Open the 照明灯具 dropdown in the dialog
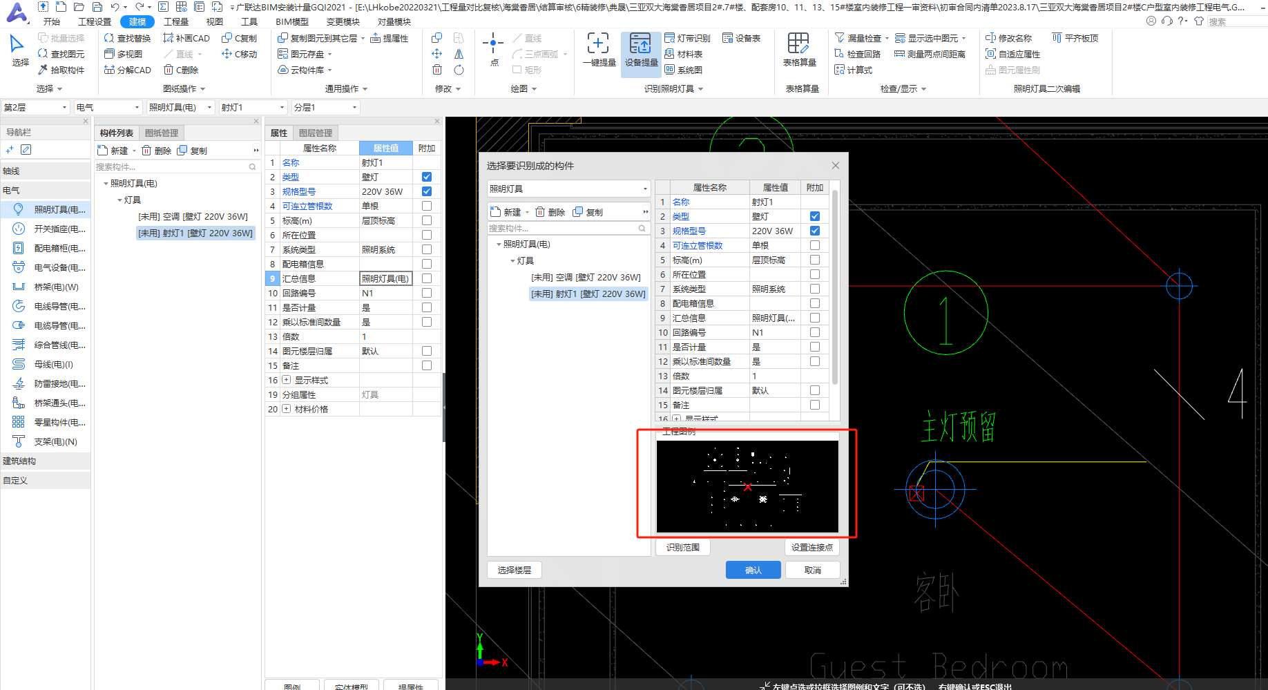1268x690 pixels. tap(569, 189)
